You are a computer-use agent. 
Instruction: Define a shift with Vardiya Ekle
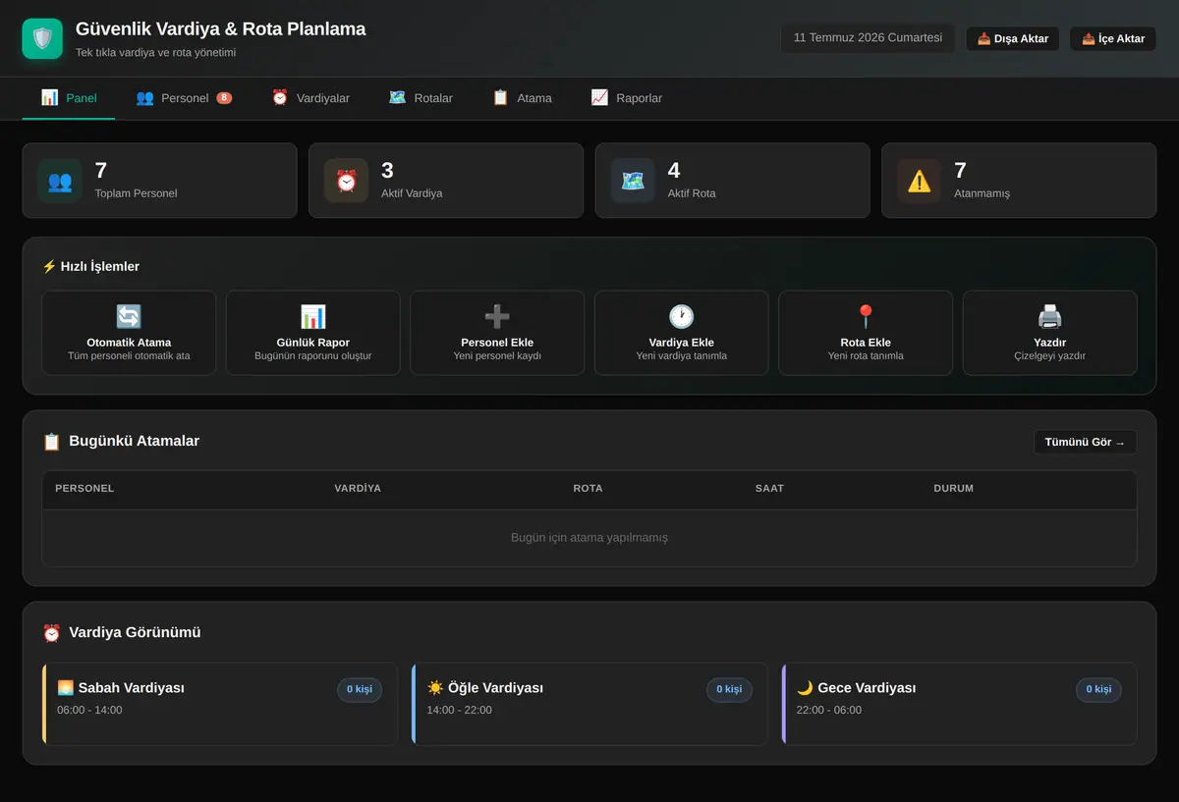coord(681,333)
